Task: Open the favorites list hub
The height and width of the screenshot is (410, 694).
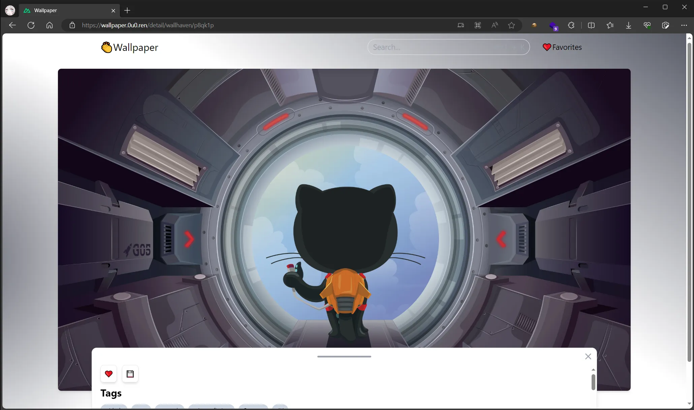Action: [610, 25]
